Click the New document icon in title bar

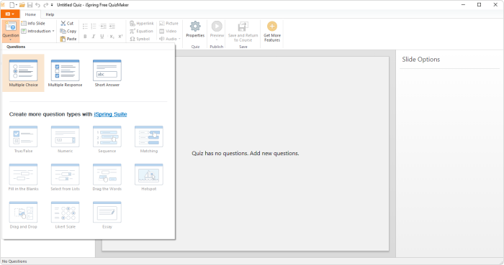click(x=12, y=5)
